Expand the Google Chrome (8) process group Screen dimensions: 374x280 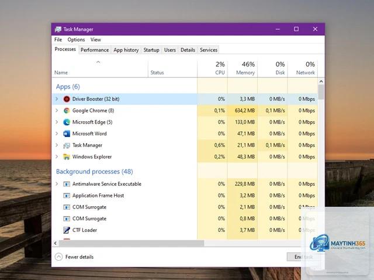[x=57, y=110]
